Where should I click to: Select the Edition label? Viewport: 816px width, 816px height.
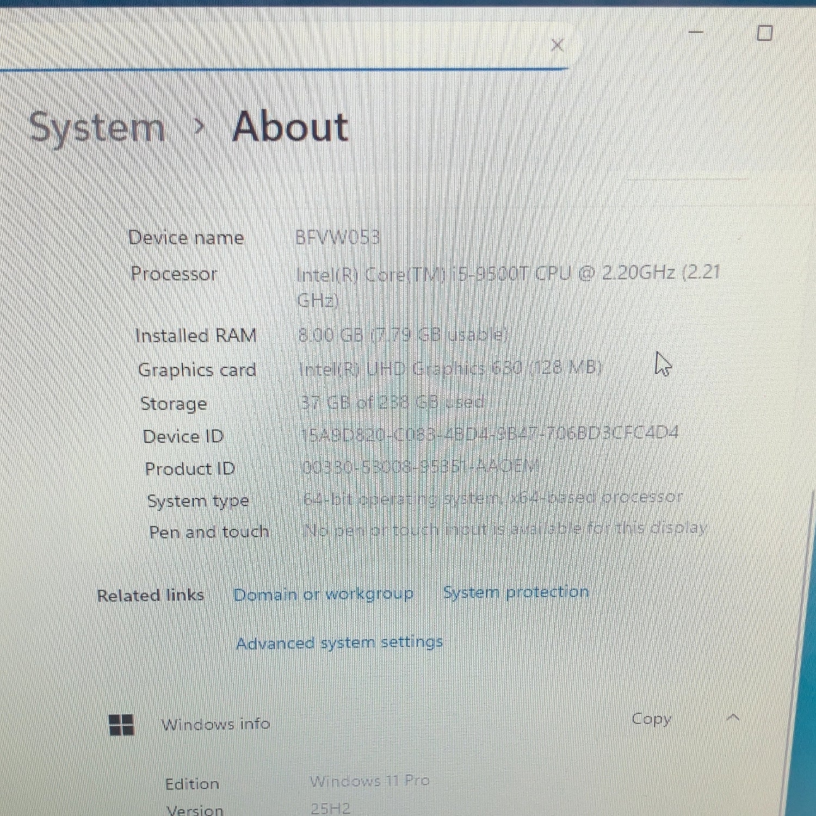tap(192, 784)
